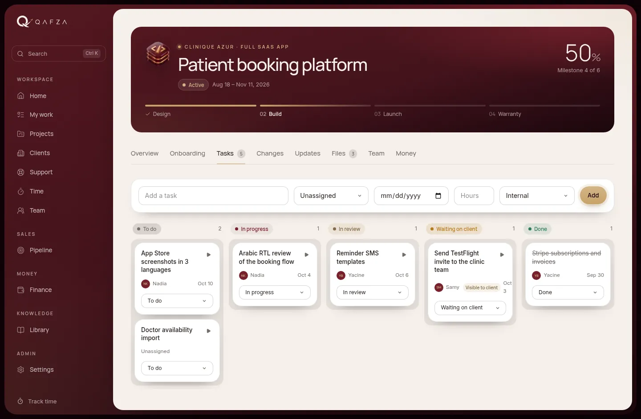Open the Support lifebuoy icon
The height and width of the screenshot is (419, 641).
(x=20, y=172)
